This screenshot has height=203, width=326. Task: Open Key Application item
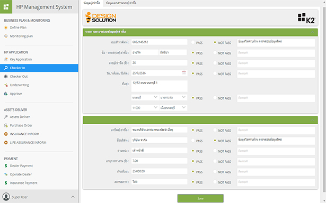pos(21,59)
